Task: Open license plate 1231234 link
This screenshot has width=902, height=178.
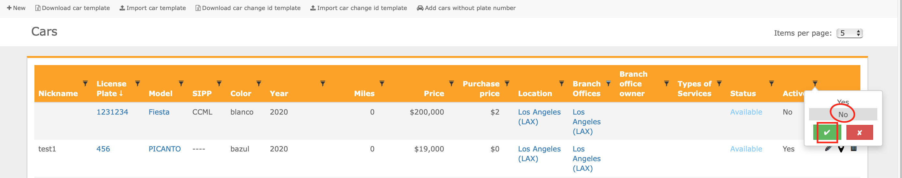Action: point(112,112)
